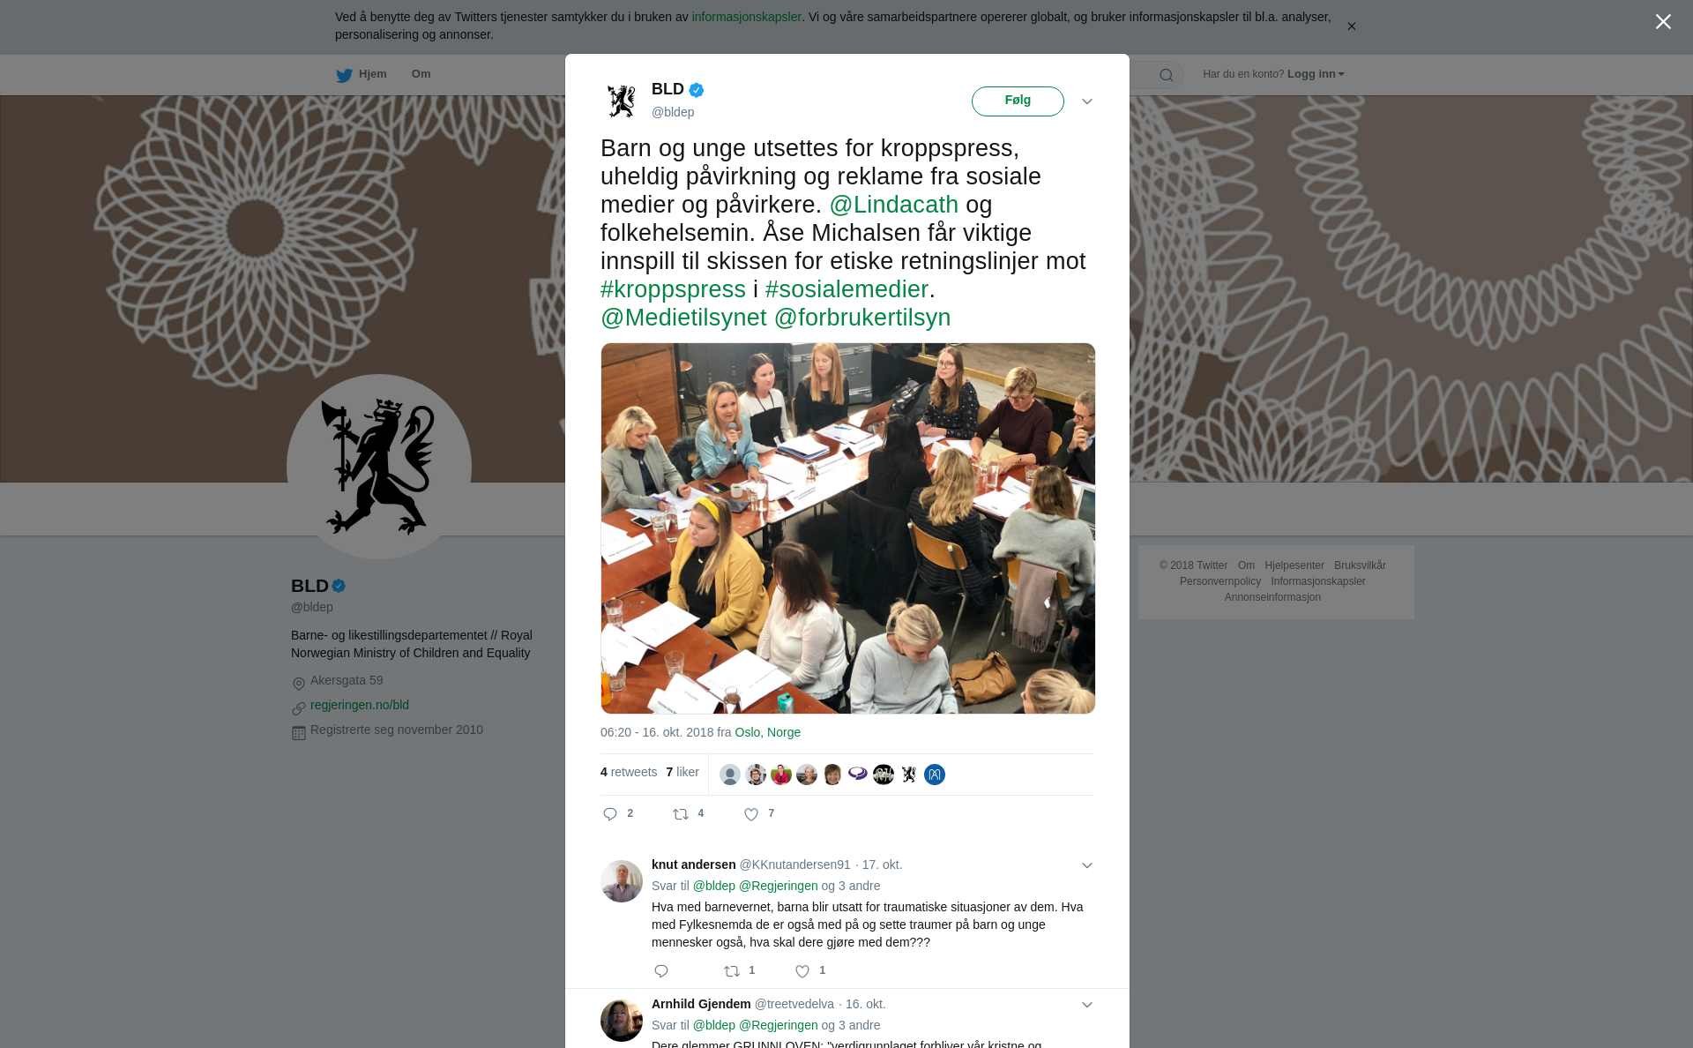
Task: Open the Logg inn dropdown
Action: tap(1315, 74)
